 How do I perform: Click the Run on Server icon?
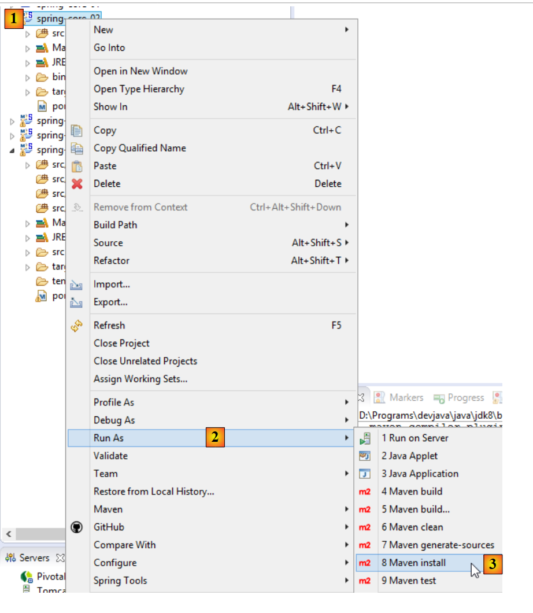pos(365,438)
